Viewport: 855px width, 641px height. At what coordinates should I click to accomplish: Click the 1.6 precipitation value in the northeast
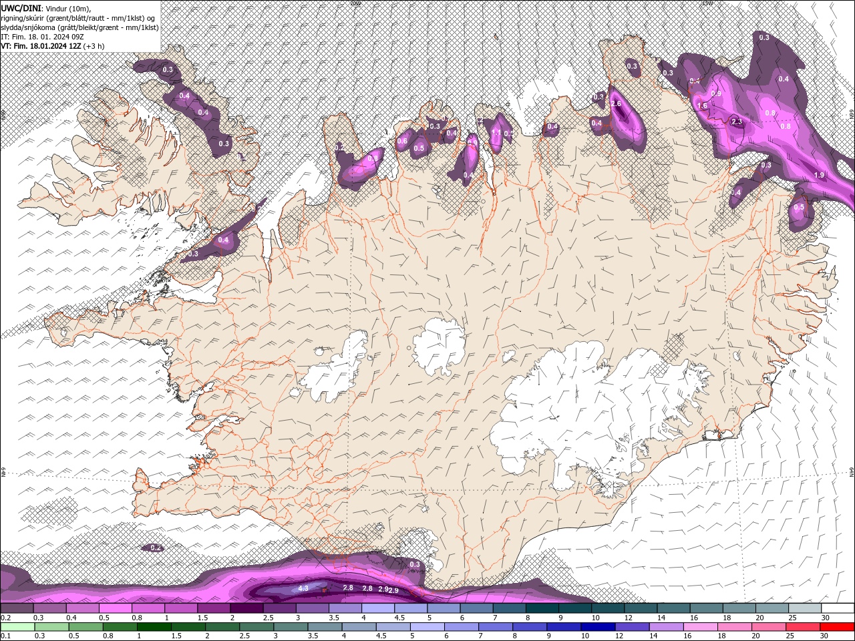702,105
